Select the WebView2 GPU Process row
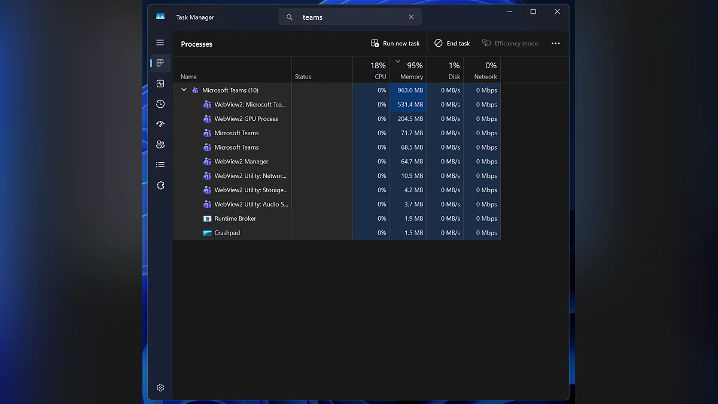 246,119
